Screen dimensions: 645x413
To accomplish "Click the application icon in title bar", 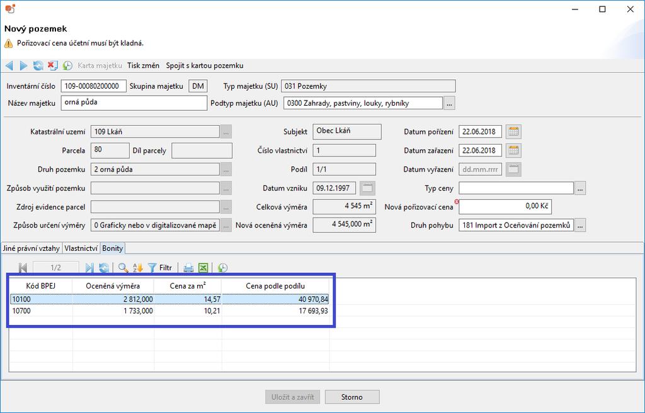I will (10, 9).
